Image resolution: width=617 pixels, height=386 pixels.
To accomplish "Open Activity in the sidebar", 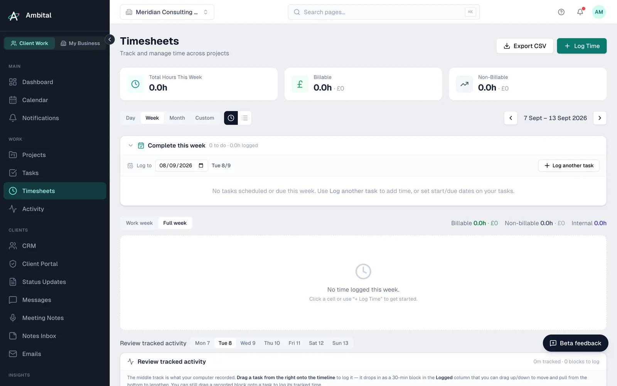I will point(55,209).
